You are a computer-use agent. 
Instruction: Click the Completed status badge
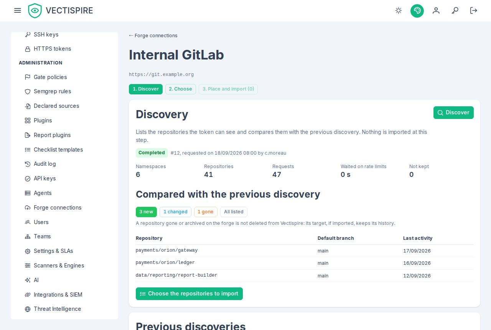pos(152,153)
